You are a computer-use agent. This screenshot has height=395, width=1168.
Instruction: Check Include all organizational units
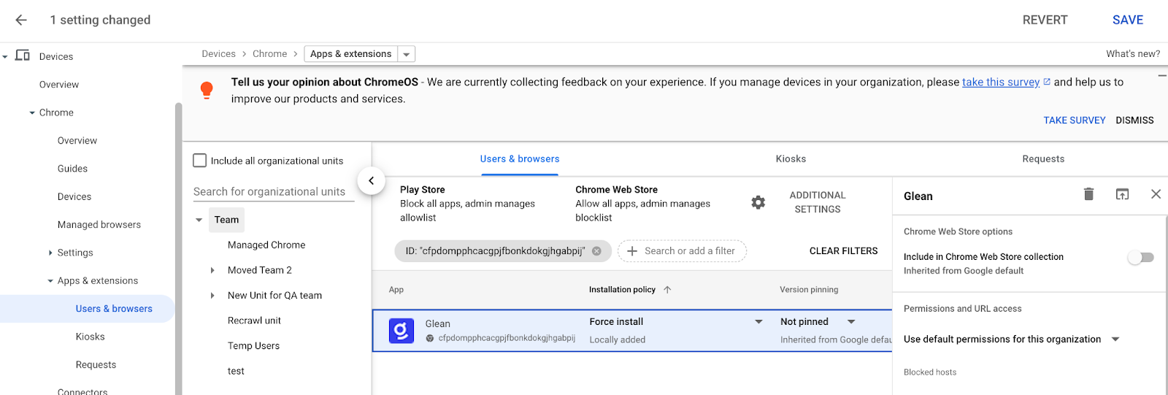pos(200,161)
